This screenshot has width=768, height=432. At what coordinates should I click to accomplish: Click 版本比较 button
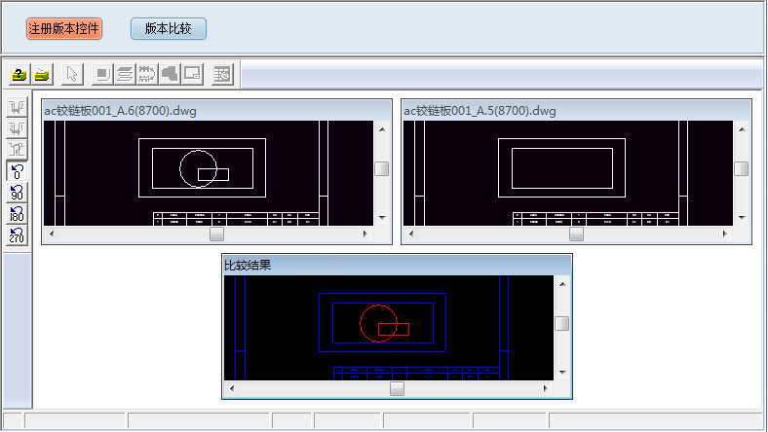pyautogui.click(x=168, y=29)
